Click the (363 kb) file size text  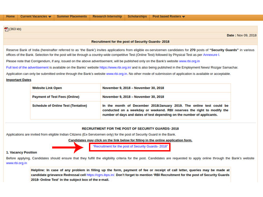(x=15, y=29)
